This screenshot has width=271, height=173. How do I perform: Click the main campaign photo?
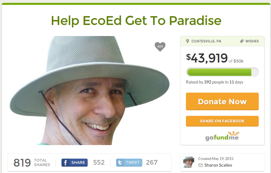(89, 90)
